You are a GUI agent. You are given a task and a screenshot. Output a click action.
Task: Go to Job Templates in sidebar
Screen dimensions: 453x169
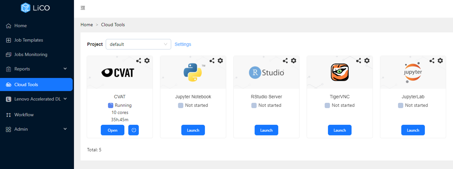28,40
